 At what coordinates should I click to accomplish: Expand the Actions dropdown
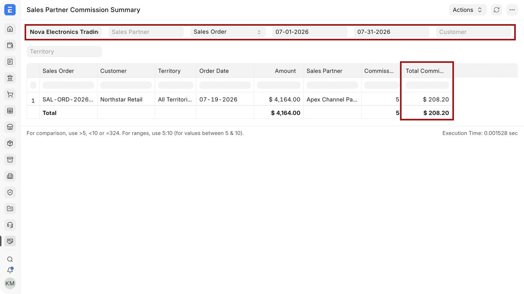coord(468,10)
